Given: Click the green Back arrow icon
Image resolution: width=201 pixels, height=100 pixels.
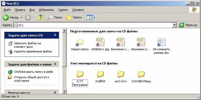Looking at the screenshot, I should 6,17.
